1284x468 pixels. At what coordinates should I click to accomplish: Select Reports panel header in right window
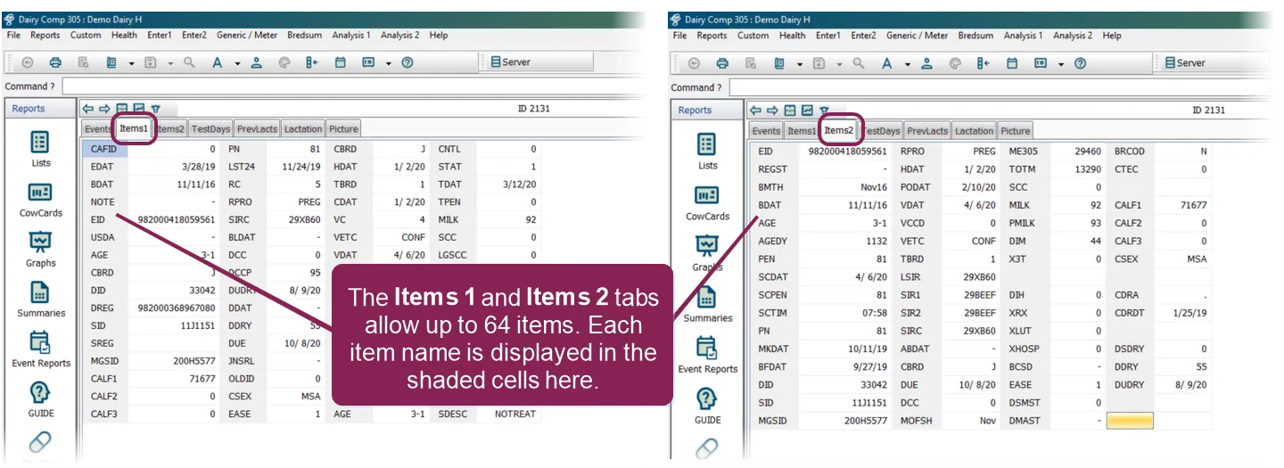[x=707, y=110]
